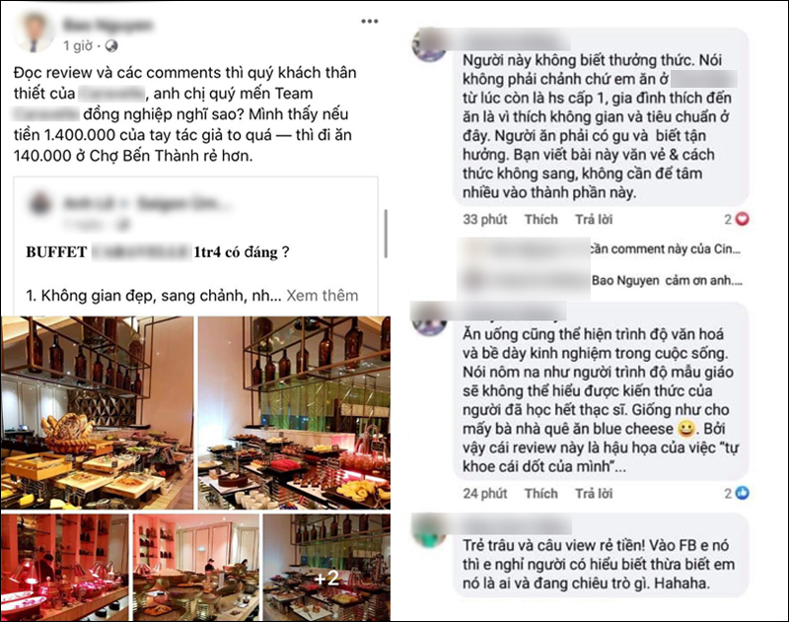
Task: Click the first commenter's avatar
Action: tap(429, 45)
